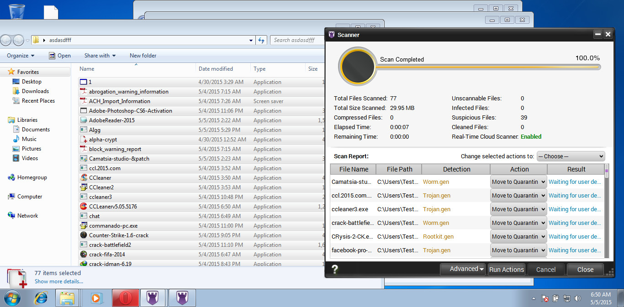Click Scanner title bar shield icon
624x307 pixels.
[x=332, y=35]
